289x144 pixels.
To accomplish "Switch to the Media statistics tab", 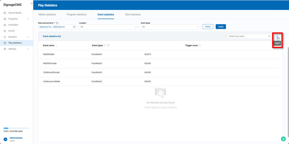I will (47, 14).
